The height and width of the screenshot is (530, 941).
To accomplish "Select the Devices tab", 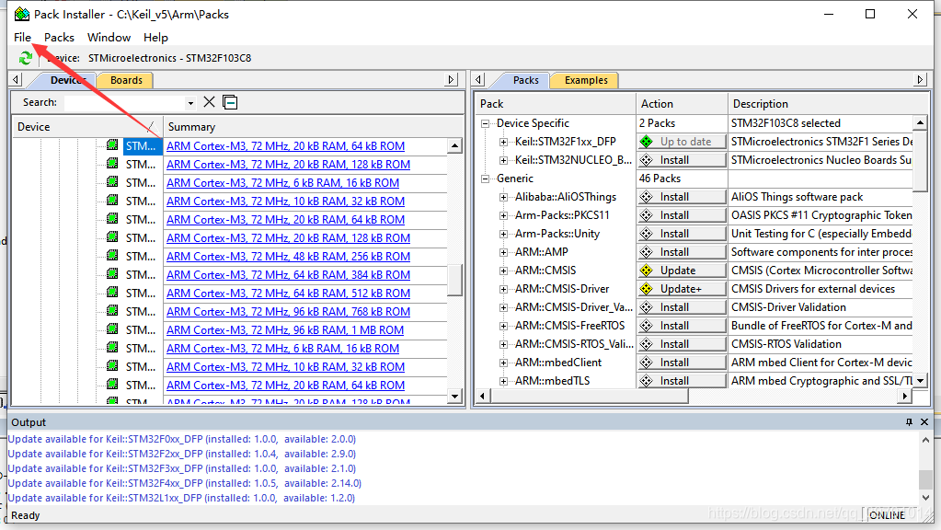I will click(x=66, y=80).
